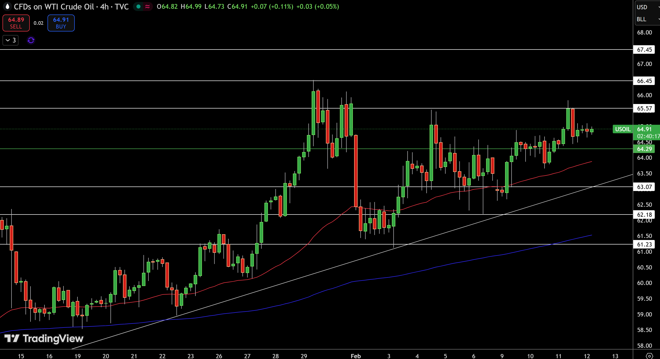This screenshot has height=359, width=660.
Task: Select the 66.45 horizontal line price label
Action: pos(644,81)
